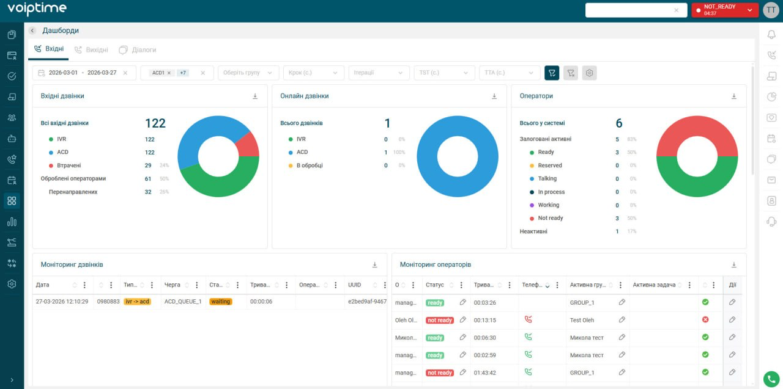Screen dimensions: 783x389
Task: Expand the Оберіть групу dropdown
Action: [x=248, y=73]
